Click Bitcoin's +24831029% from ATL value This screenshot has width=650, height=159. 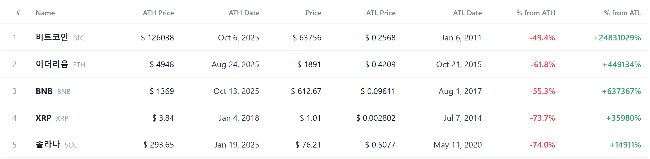click(x=617, y=38)
